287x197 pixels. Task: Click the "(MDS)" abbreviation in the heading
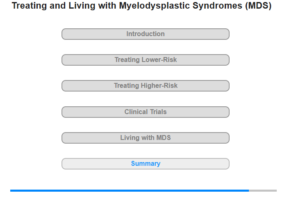click(x=258, y=5)
